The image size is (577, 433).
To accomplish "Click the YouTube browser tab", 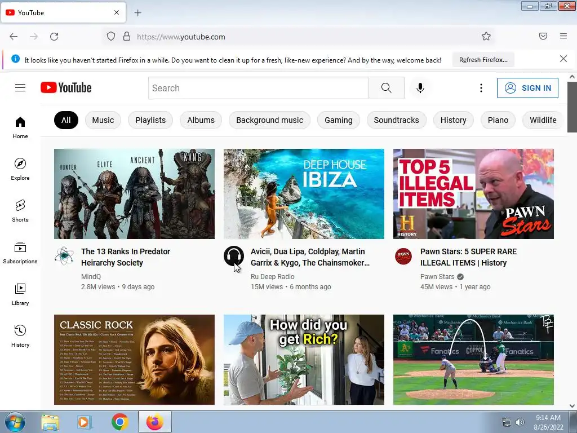I will pos(63,12).
